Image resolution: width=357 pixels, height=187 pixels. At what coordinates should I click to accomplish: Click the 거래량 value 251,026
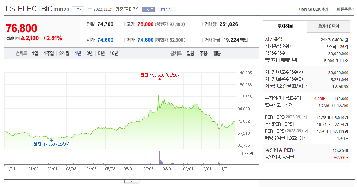click(x=229, y=24)
